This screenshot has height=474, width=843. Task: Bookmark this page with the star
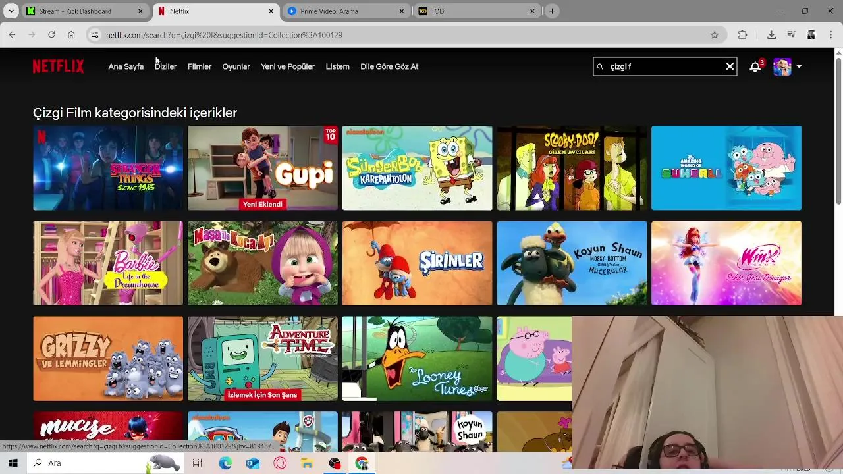pyautogui.click(x=715, y=35)
